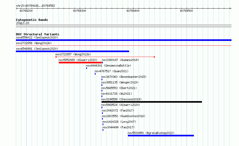The image size is (239, 146).
Task: Select the red esv2722657 span line
Action: point(105,57)
